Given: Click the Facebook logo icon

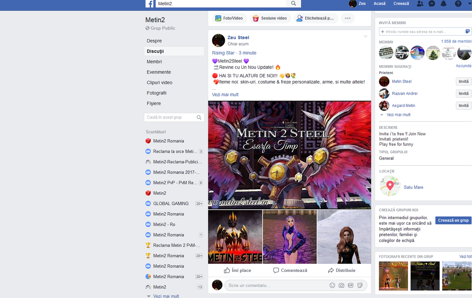Looking at the screenshot, I should tap(149, 4).
